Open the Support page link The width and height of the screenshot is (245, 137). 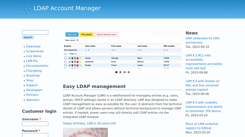click(x=32, y=85)
